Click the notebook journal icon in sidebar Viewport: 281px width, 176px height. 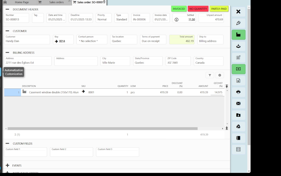(x=238, y=138)
